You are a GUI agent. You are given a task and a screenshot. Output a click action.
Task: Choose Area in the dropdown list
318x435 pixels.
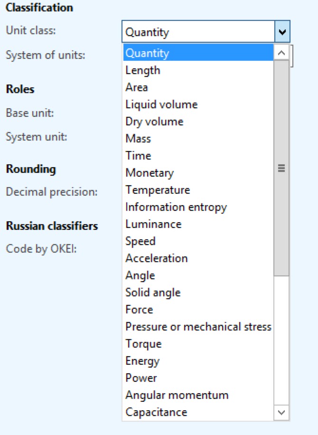pyautogui.click(x=137, y=87)
